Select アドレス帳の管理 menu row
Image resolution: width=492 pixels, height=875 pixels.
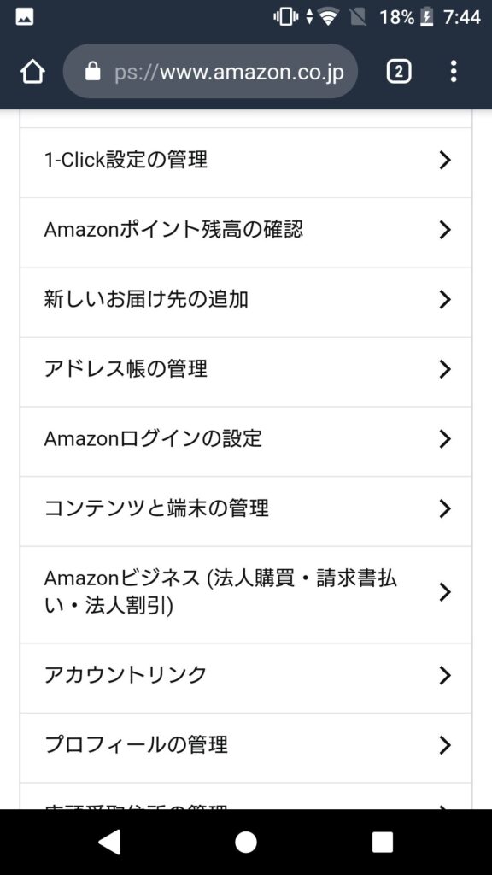[246, 372]
